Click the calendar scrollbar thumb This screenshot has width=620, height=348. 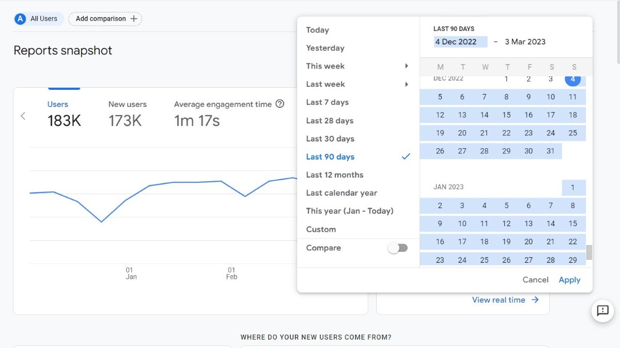(x=589, y=252)
